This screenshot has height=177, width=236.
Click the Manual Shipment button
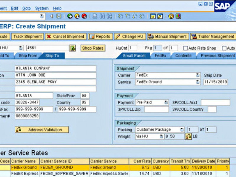coord(168,37)
